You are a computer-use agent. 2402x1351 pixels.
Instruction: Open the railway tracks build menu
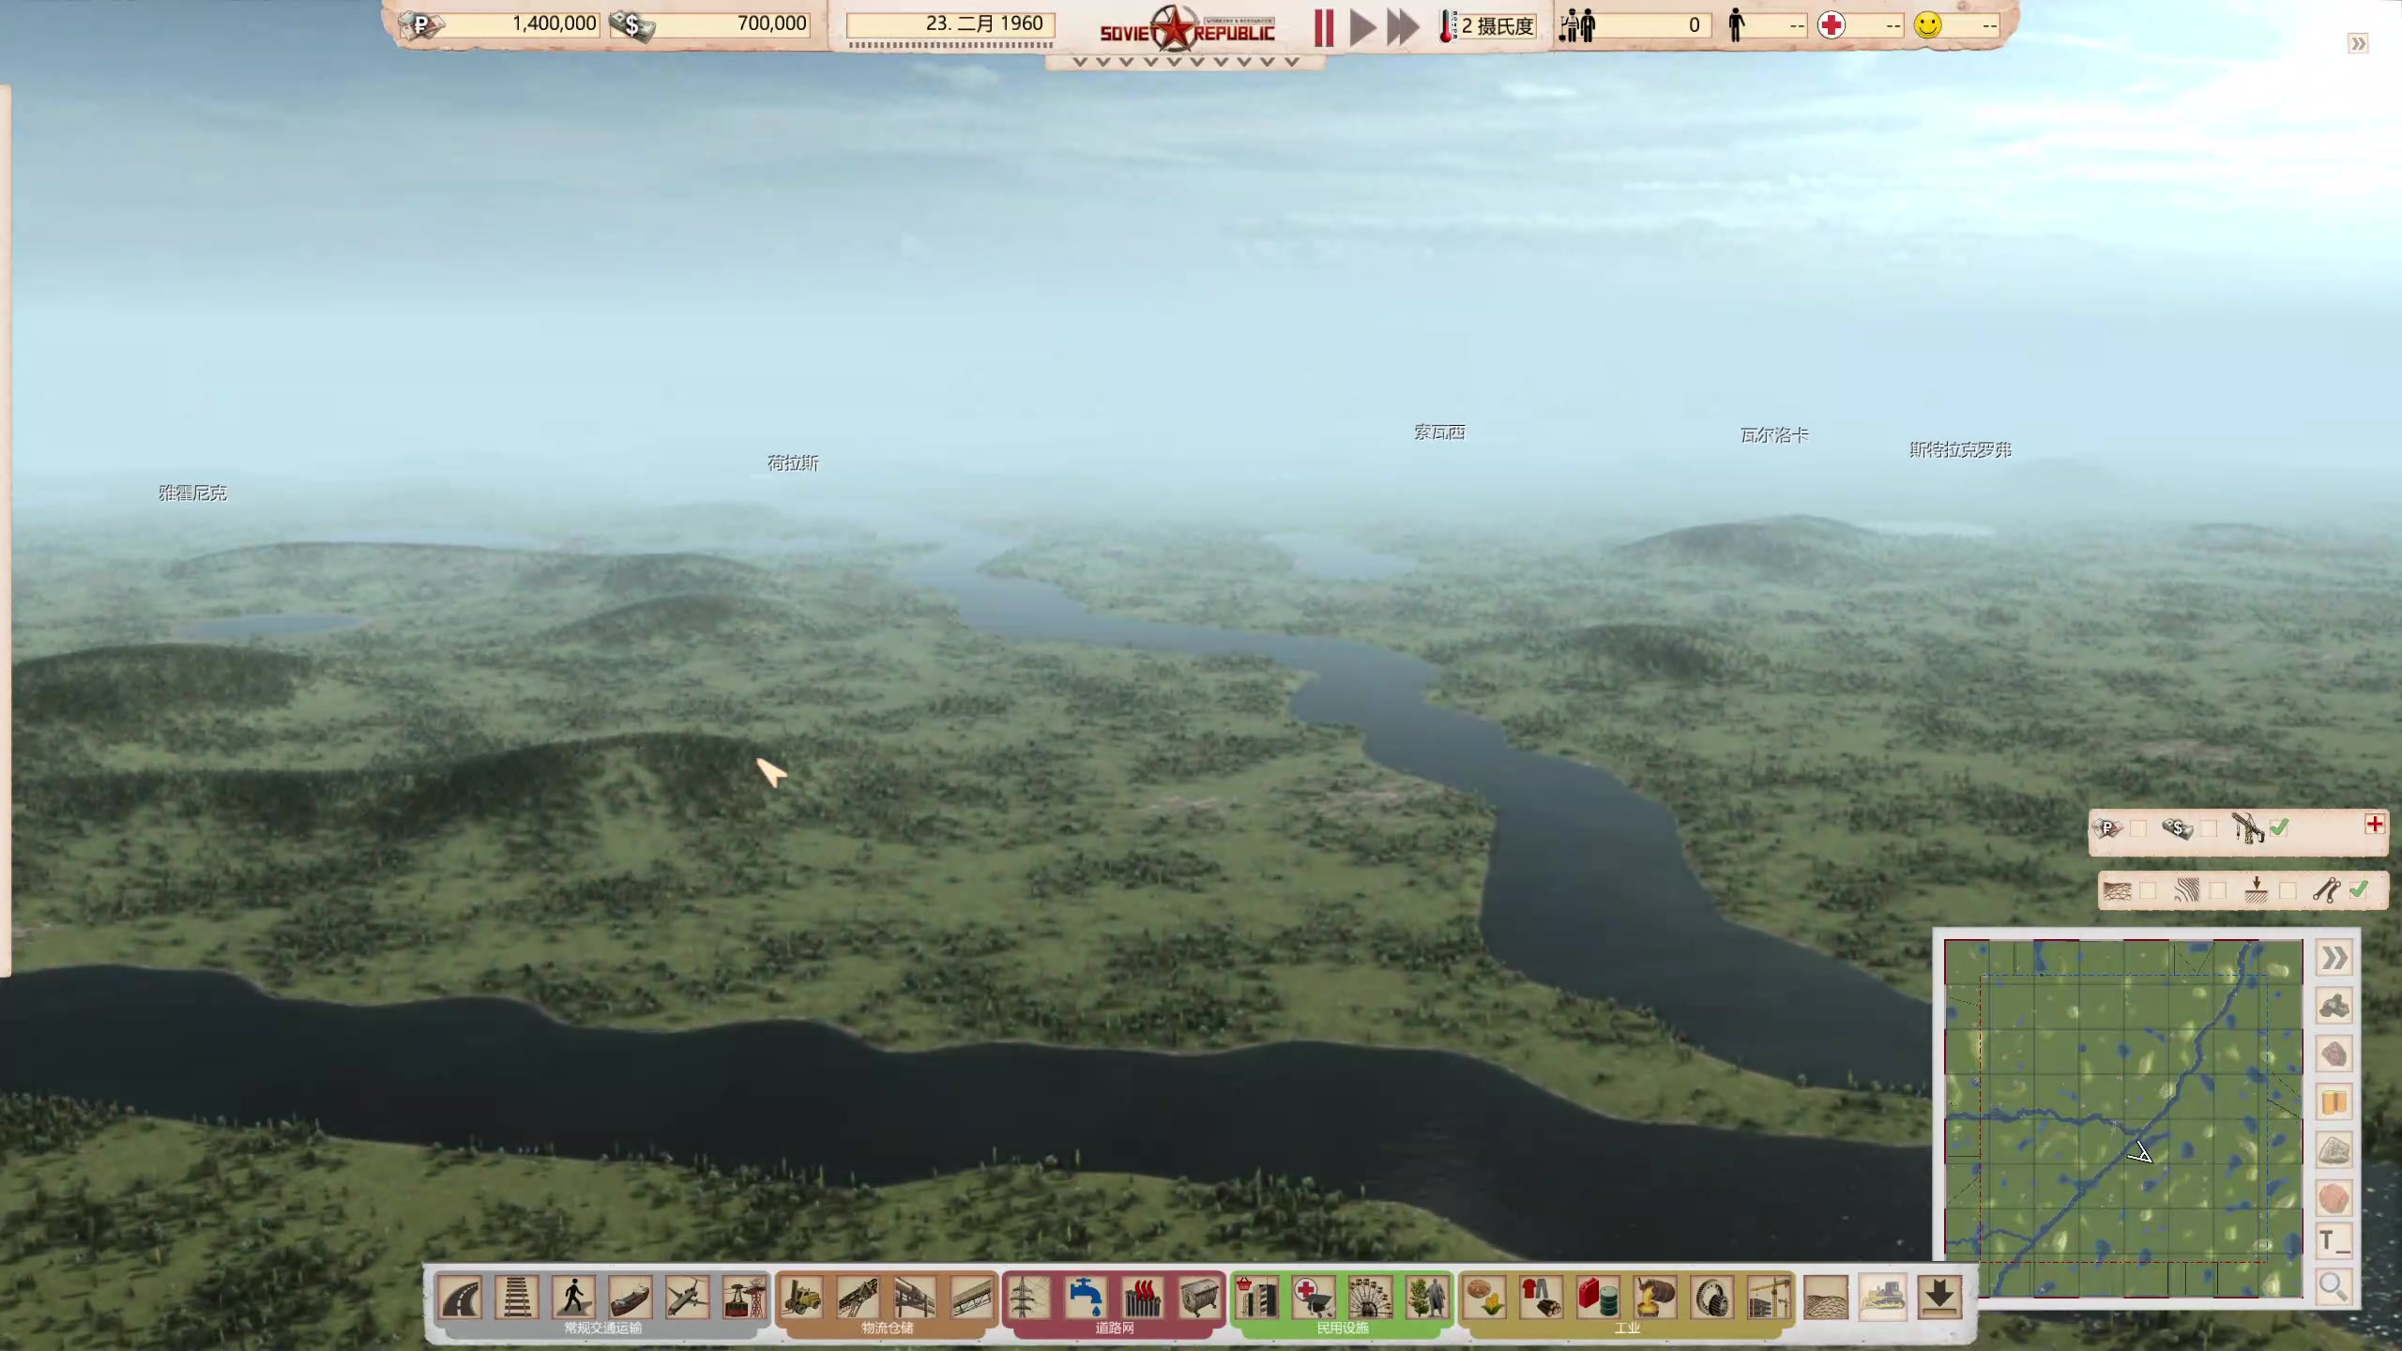(x=517, y=1298)
